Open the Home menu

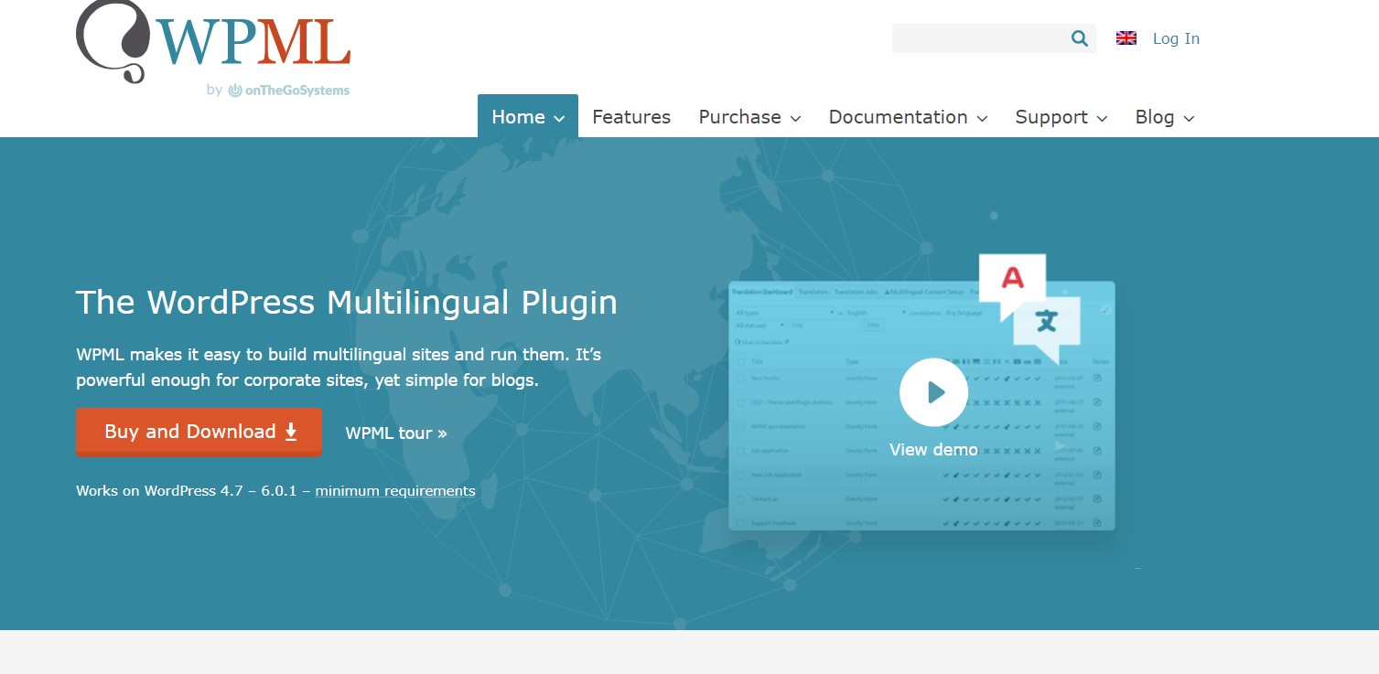coord(527,117)
